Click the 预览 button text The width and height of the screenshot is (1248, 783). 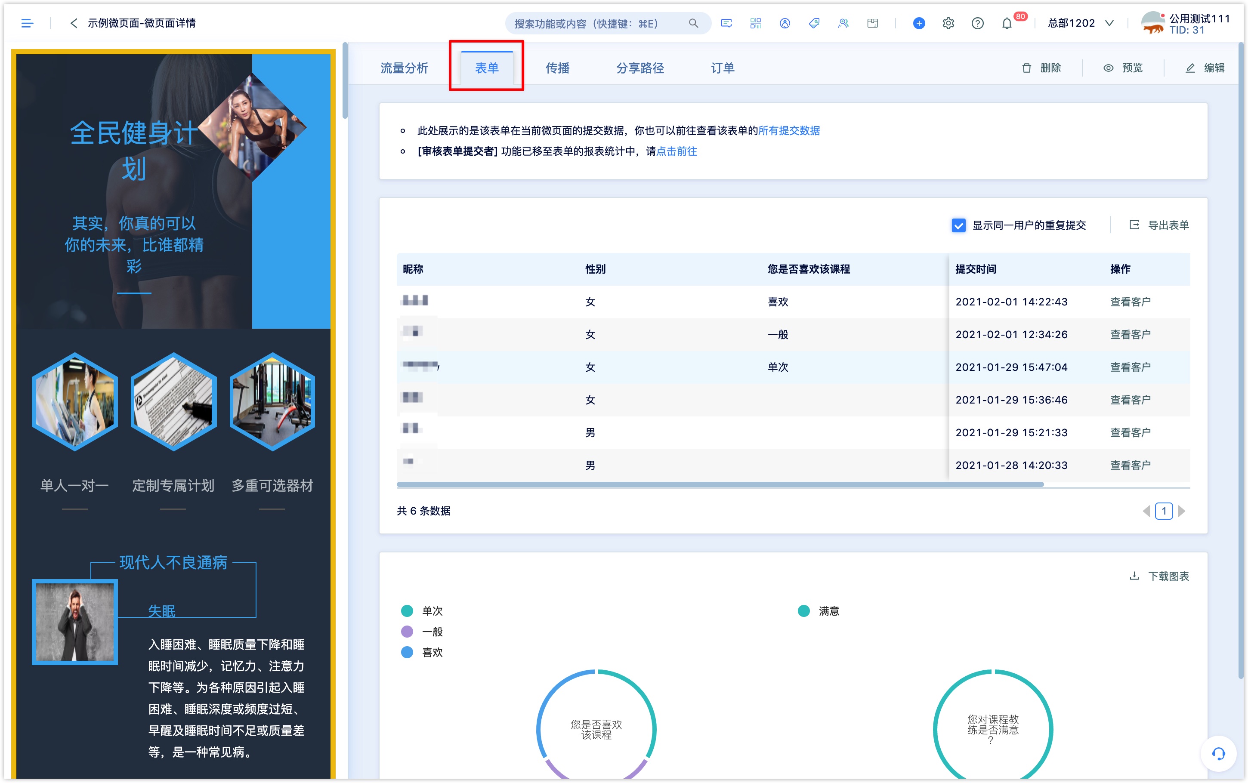pos(1132,68)
